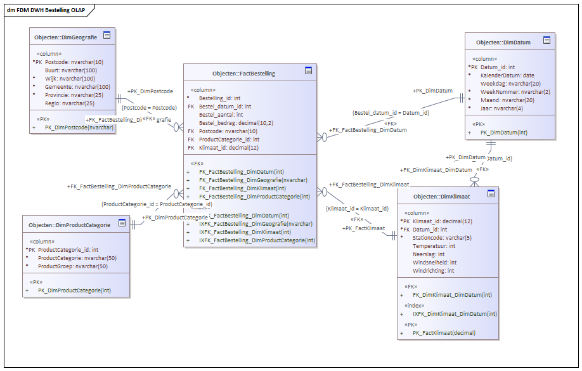
Task: Click 'PK_DimPostcode(nvarchar)' constraint
Action: click(79, 127)
